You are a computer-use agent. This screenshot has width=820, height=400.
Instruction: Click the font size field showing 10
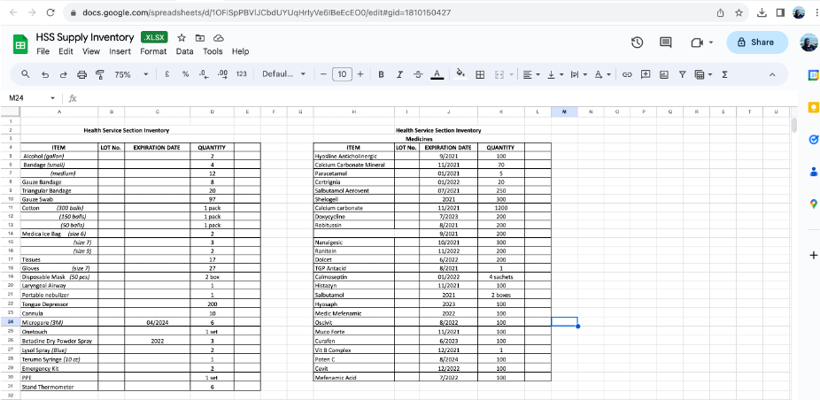tap(342, 74)
